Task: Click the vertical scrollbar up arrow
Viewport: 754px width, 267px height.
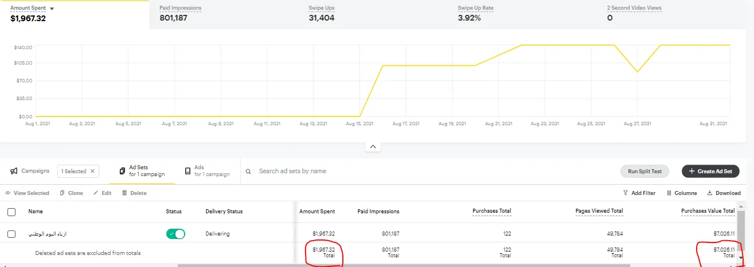Action: (740, 206)
